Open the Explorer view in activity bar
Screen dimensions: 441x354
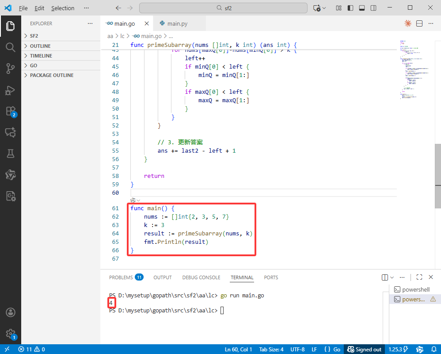[11, 26]
